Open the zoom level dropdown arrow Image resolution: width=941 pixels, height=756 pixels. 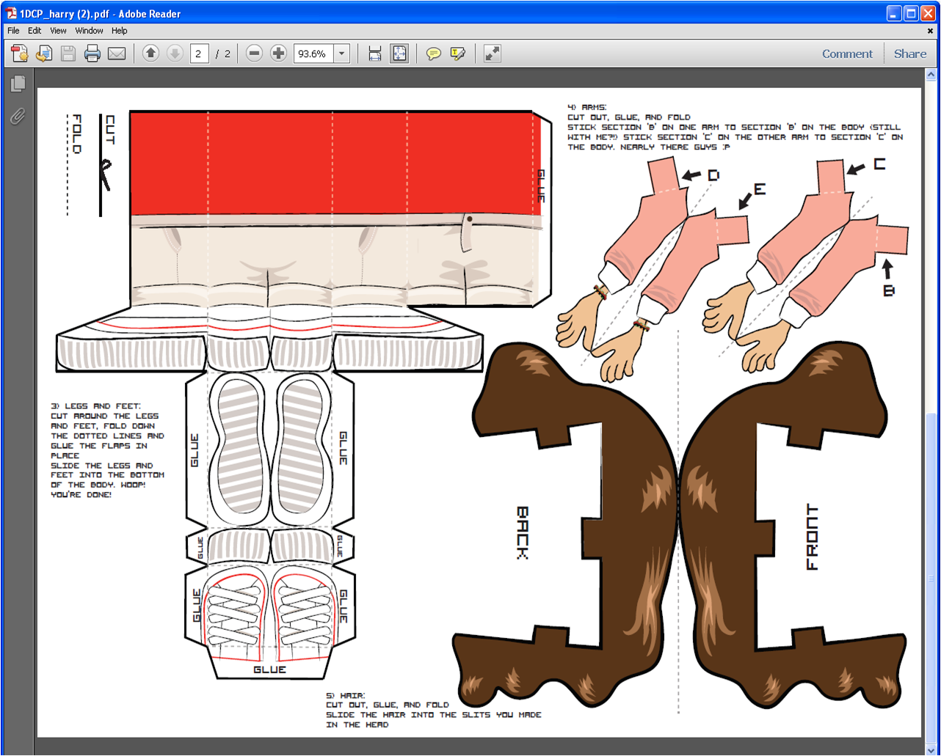coord(341,54)
